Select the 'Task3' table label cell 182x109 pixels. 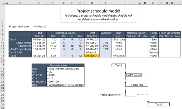click(20, 56)
